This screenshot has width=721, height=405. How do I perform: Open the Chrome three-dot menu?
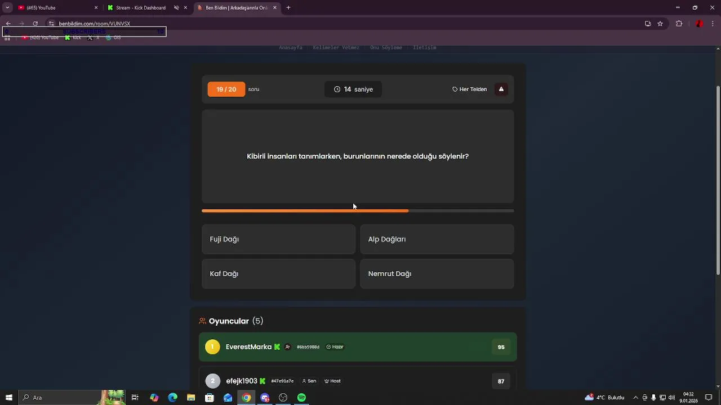point(713,24)
